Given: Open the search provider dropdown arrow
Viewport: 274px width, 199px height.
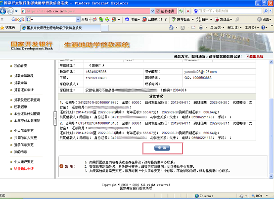Looking at the screenshot, I should [x=271, y=11].
